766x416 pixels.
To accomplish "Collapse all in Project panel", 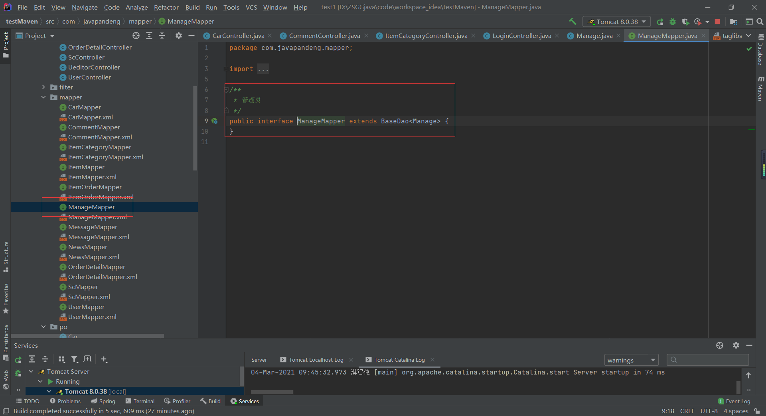I will (162, 36).
